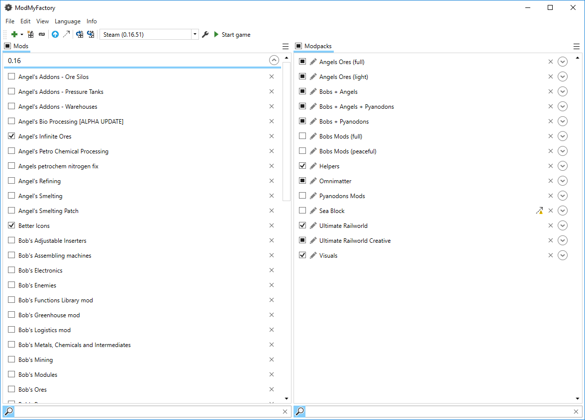This screenshot has width=585, height=420.
Task: Click the diagonal arrow icon in toolbar
Action: click(x=67, y=34)
